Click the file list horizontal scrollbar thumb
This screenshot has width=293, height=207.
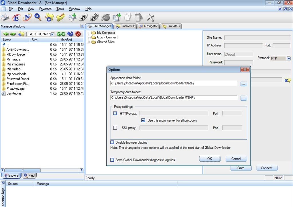(23, 170)
